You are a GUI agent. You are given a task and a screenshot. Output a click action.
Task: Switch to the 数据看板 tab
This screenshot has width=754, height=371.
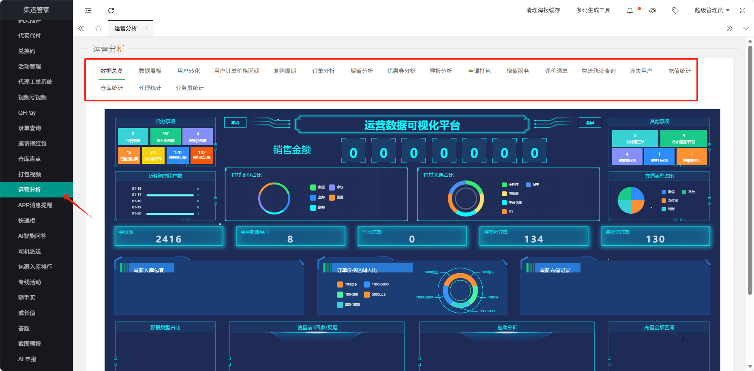pyautogui.click(x=150, y=71)
